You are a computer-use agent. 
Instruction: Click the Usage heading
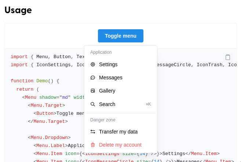(18, 10)
